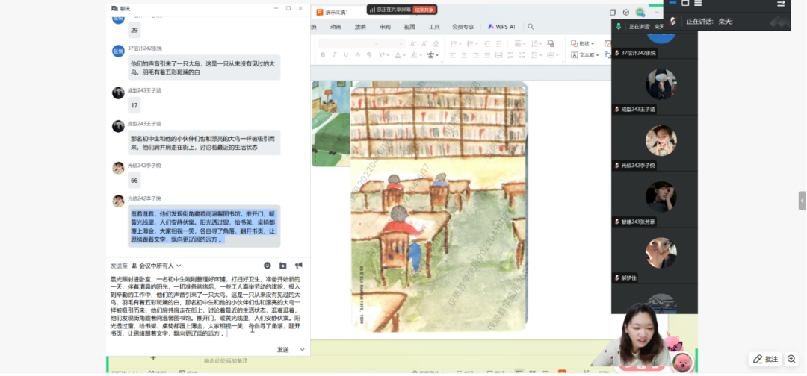Click the zoom-in magnifier beside 批注
The width and height of the screenshot is (807, 376).
coord(791,359)
